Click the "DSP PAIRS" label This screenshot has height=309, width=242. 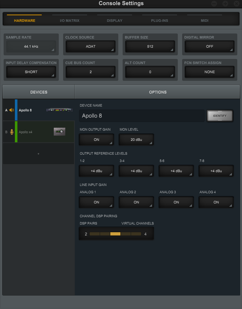89,223
